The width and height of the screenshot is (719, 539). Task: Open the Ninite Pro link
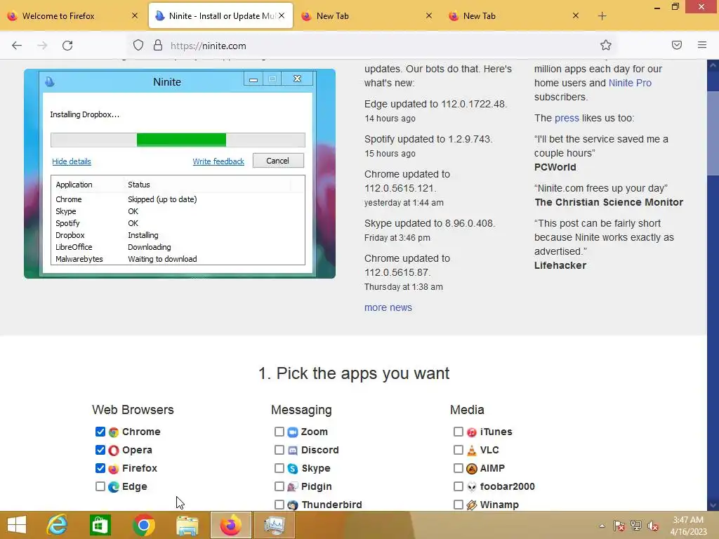pos(630,83)
